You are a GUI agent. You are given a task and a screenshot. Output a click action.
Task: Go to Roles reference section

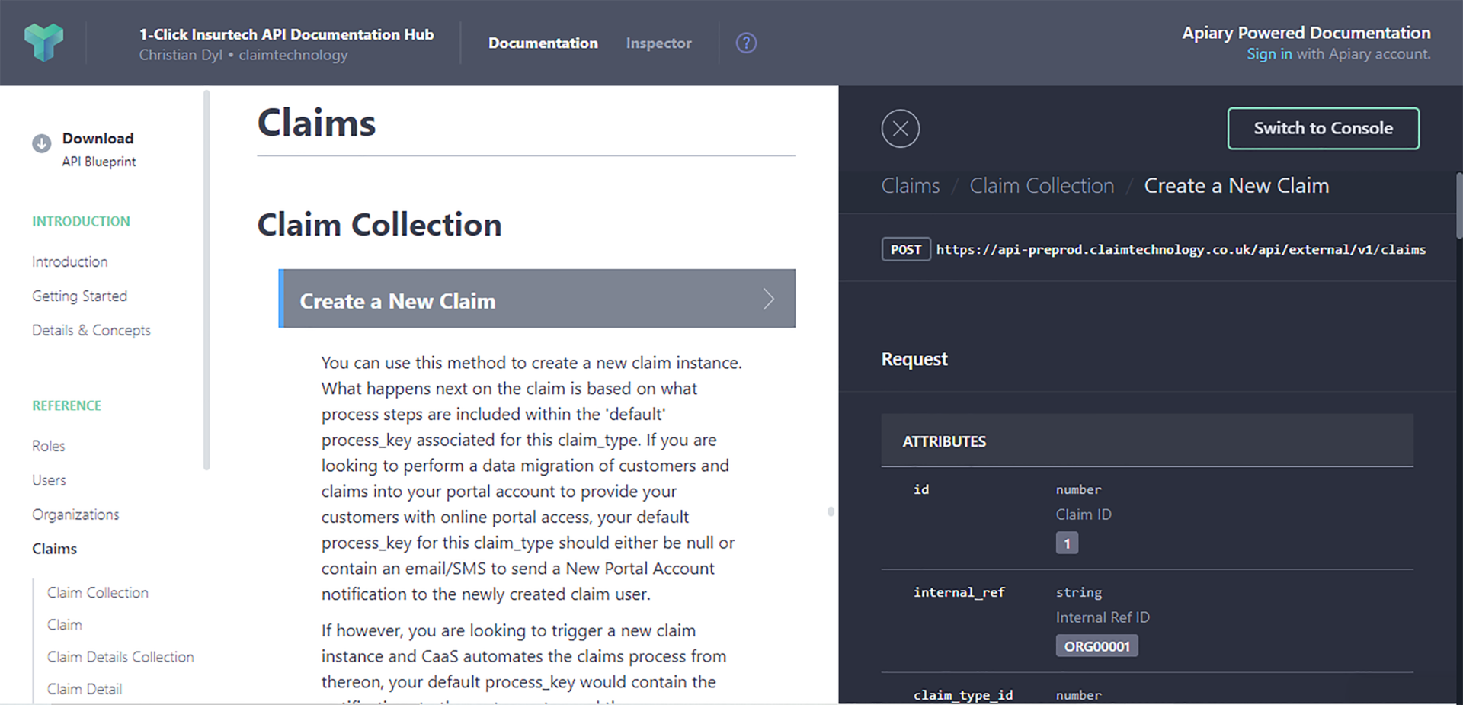[49, 447]
